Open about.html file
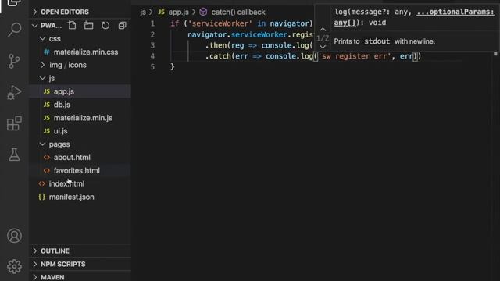500x281 pixels. (x=80, y=158)
